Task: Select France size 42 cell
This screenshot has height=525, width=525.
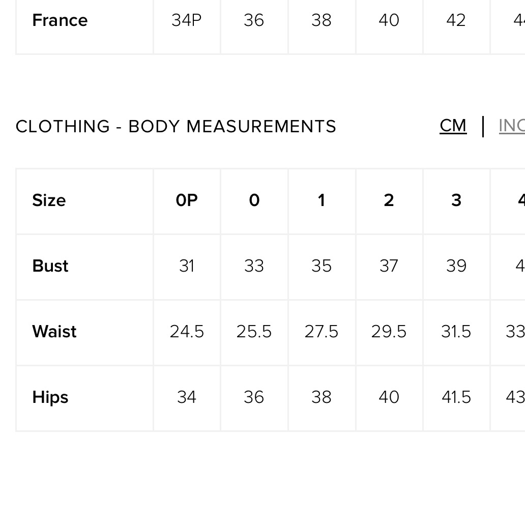Action: click(x=456, y=20)
